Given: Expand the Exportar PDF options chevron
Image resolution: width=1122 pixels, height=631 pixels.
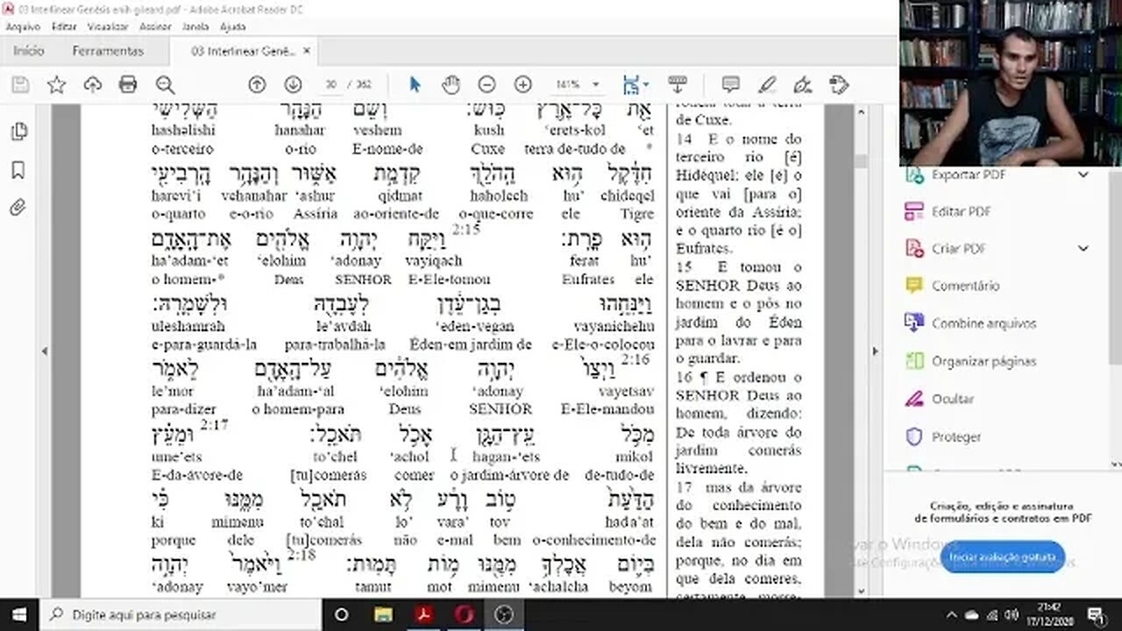Looking at the screenshot, I should pos(1083,174).
